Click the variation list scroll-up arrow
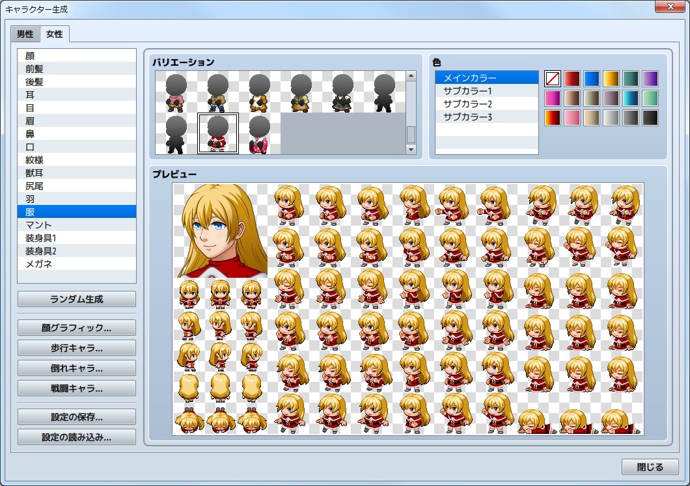 [411, 76]
